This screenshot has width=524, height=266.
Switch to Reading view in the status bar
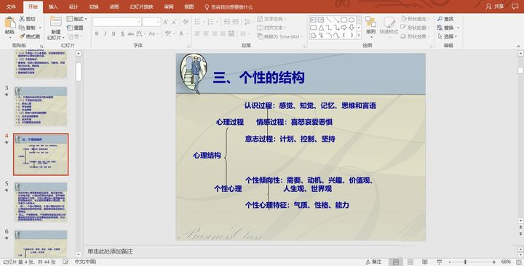425,262
